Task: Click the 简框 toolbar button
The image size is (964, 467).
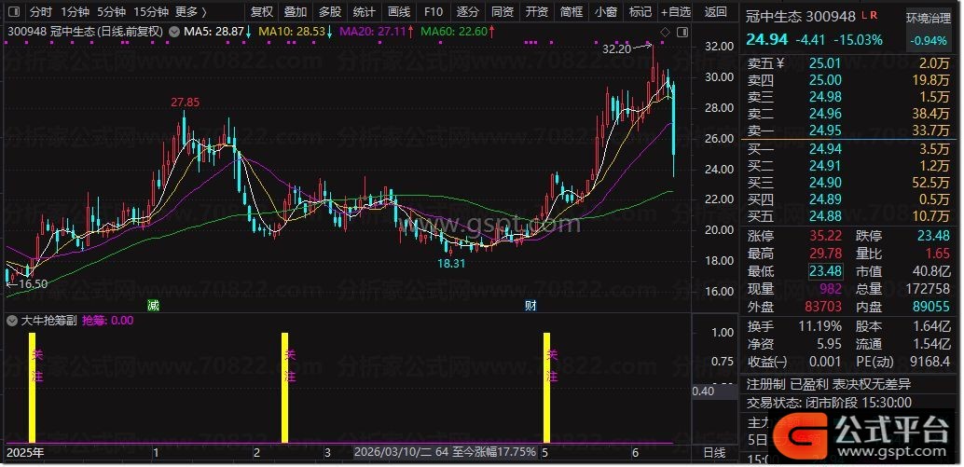Action: point(572,11)
